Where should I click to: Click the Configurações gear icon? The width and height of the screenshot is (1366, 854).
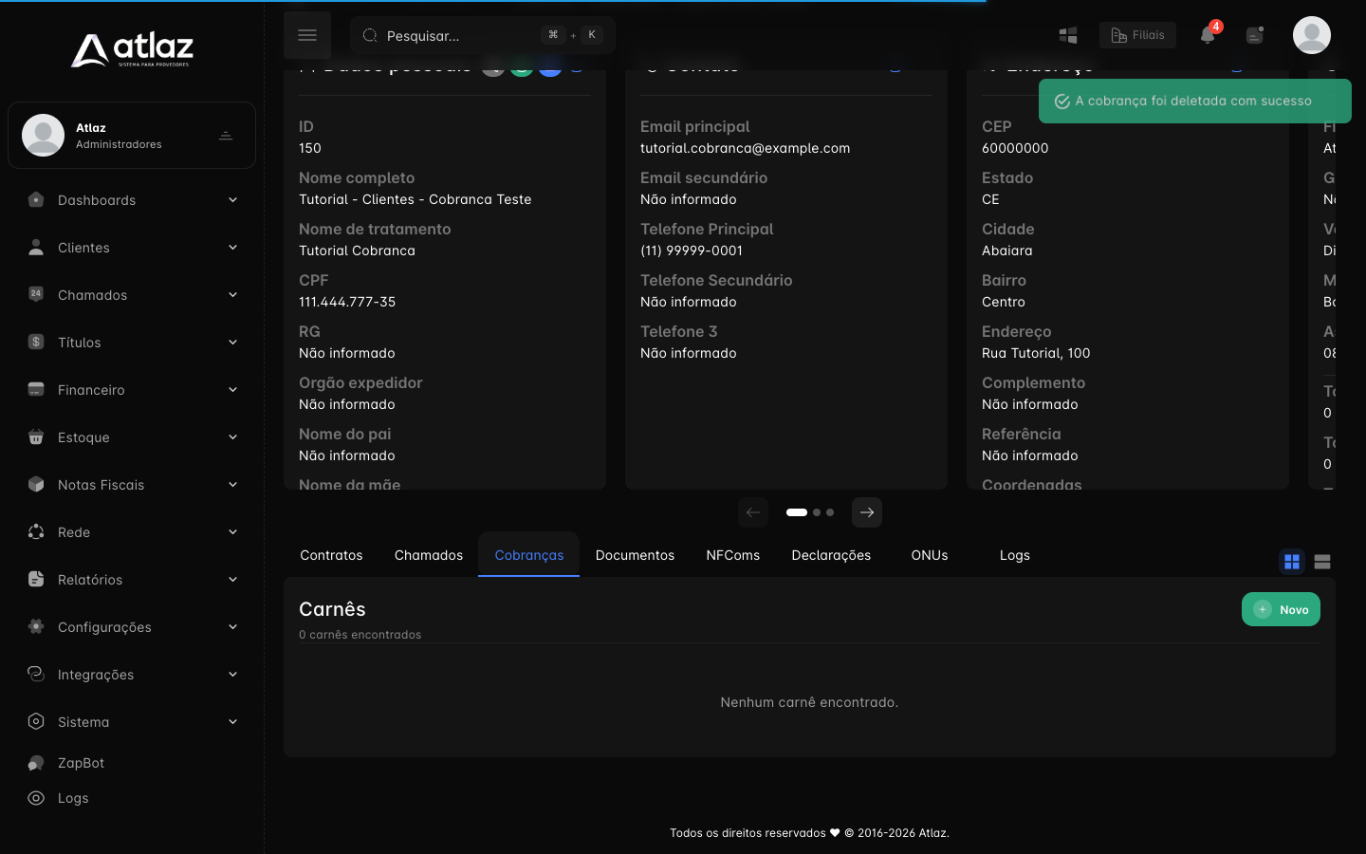tap(36, 627)
